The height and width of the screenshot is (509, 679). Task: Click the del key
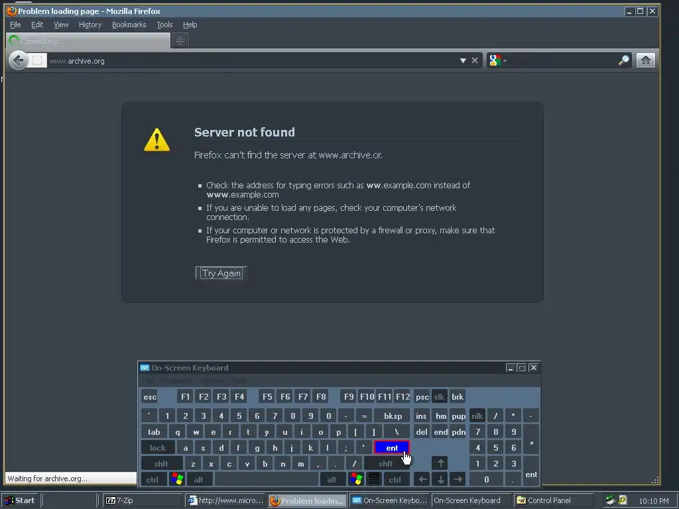click(421, 431)
